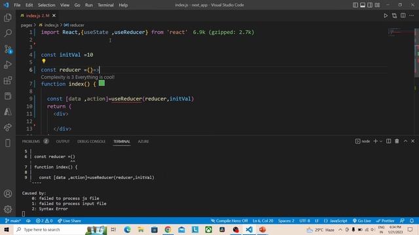Switch to the DEBUG CONSOLE tab
Screen dimensions: 419x235
click(92, 142)
